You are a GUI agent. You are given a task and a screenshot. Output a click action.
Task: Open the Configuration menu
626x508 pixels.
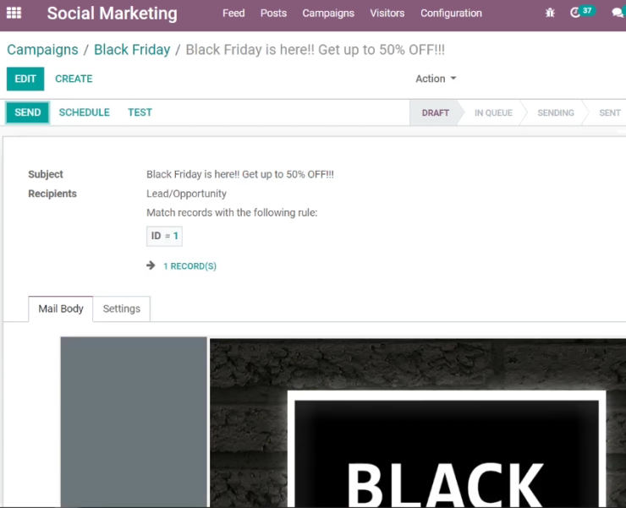pyautogui.click(x=451, y=14)
